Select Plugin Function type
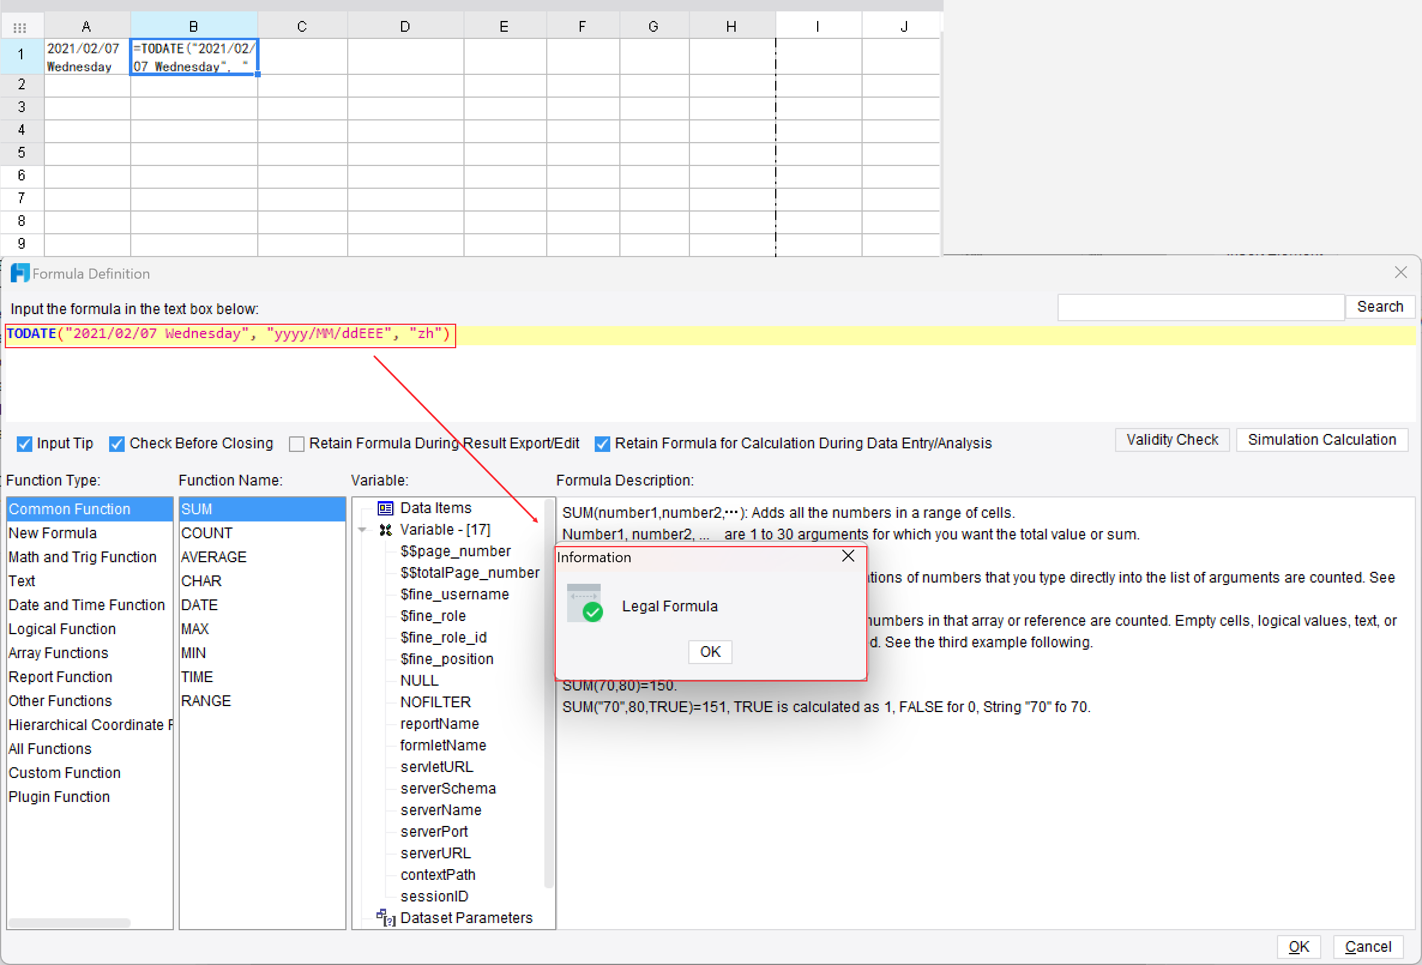The image size is (1422, 965). coord(89,797)
